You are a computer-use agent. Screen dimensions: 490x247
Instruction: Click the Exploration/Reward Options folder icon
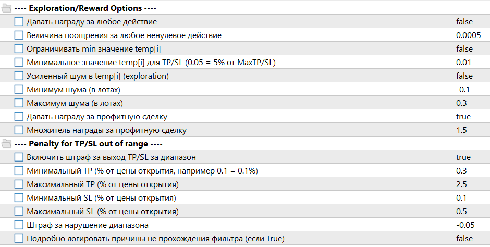[6, 8]
